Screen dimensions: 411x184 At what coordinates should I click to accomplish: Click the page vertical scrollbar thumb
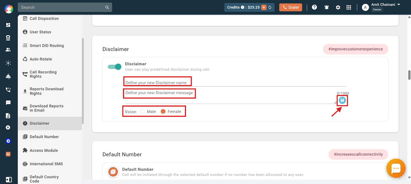(x=409, y=75)
